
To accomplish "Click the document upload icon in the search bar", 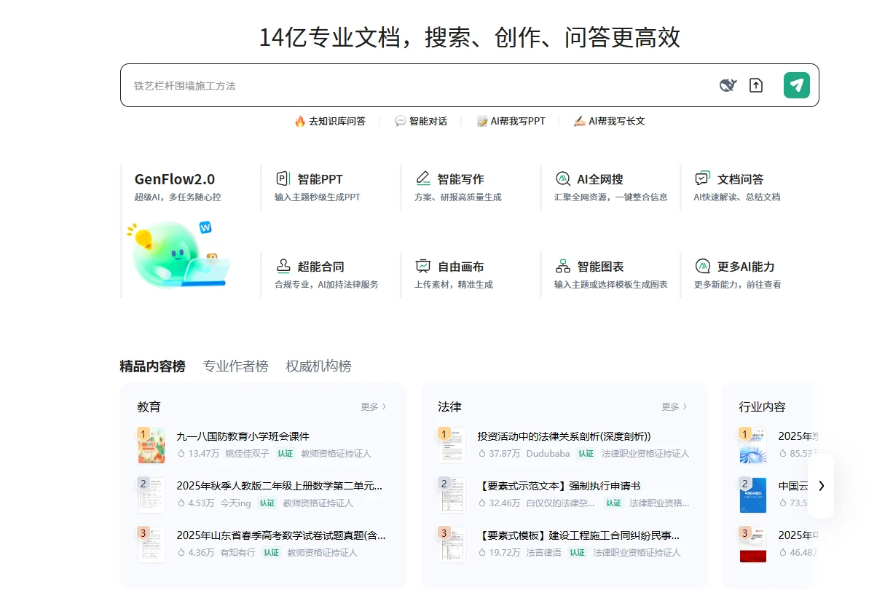I will coord(756,84).
